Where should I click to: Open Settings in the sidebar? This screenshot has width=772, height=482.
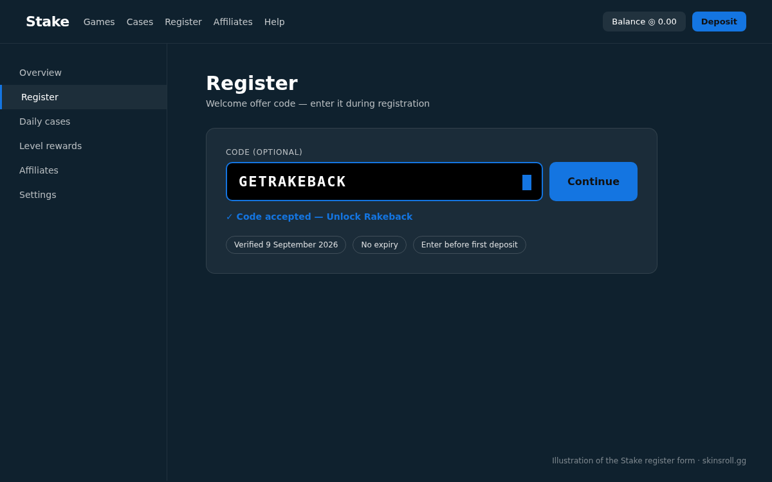coord(84,195)
